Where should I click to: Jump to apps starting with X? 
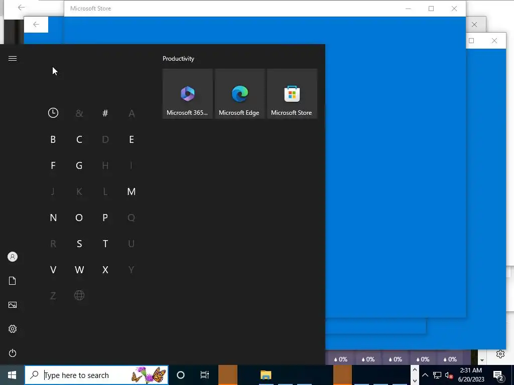click(x=105, y=270)
